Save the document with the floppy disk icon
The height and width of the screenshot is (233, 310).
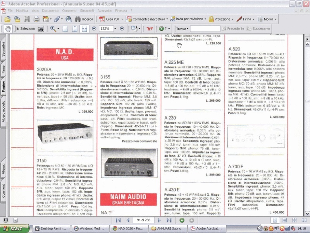click(27, 19)
